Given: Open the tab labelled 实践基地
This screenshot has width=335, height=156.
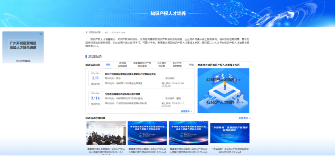Looking at the screenshot, I should point(123,64).
